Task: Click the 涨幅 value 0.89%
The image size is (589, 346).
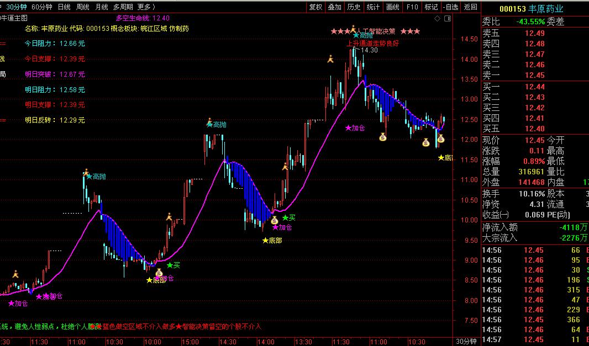Action: [534, 161]
